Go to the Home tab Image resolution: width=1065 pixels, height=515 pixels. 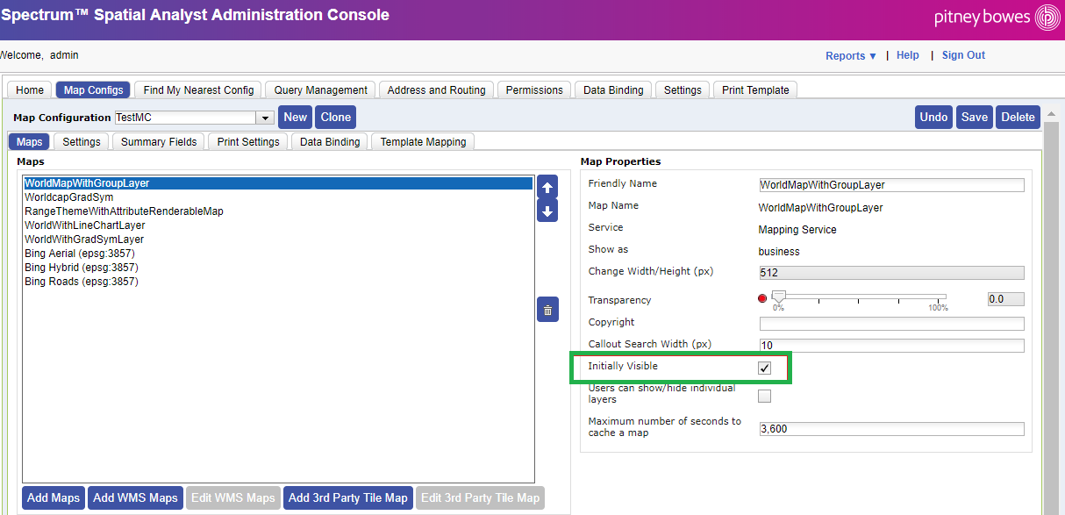(30, 90)
